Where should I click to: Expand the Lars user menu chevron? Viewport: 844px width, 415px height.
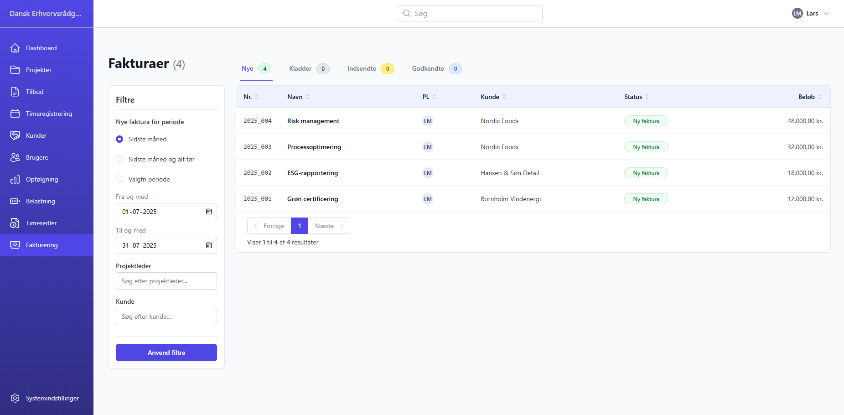coord(826,13)
